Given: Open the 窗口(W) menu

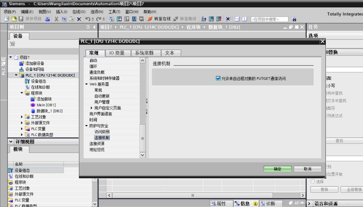Looking at the screenshot, I should click(132, 12).
